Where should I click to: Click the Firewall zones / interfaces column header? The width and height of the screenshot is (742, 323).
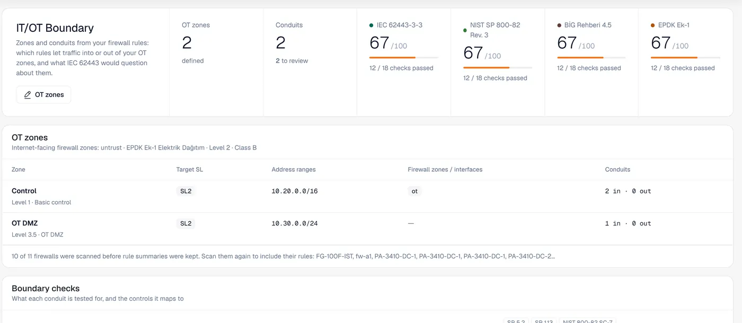click(x=445, y=170)
